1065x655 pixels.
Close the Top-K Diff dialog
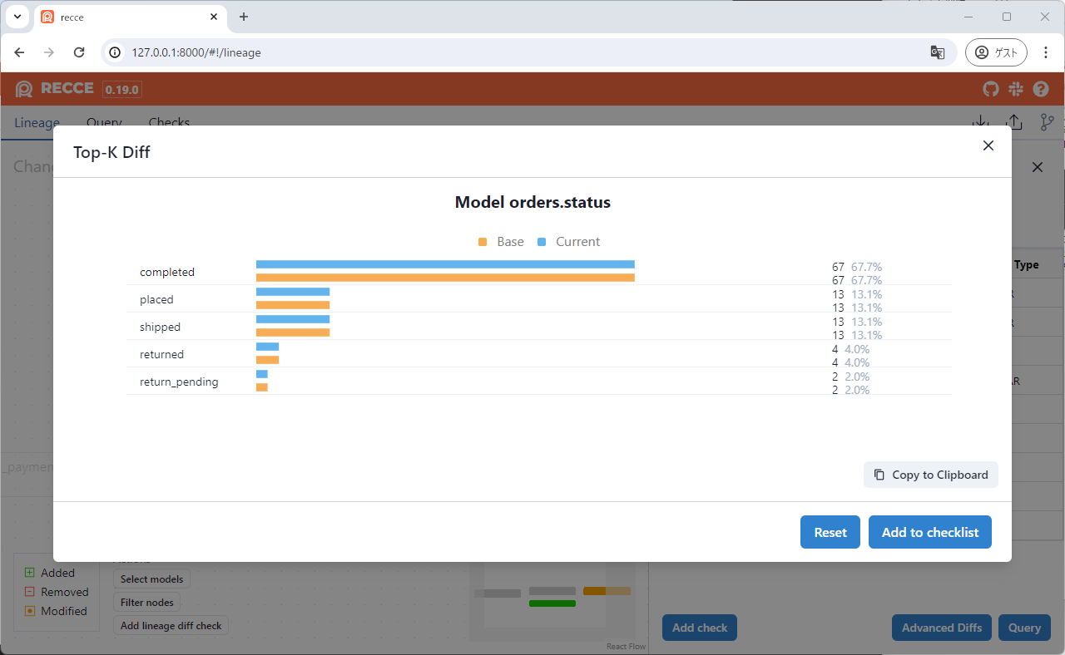pos(988,145)
